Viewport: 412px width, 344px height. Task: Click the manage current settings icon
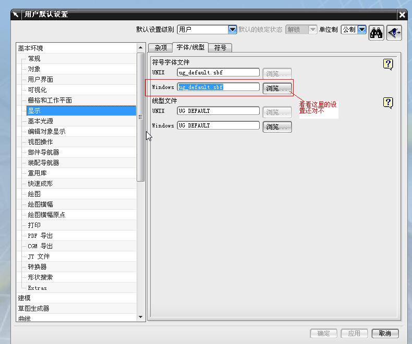tap(394, 33)
